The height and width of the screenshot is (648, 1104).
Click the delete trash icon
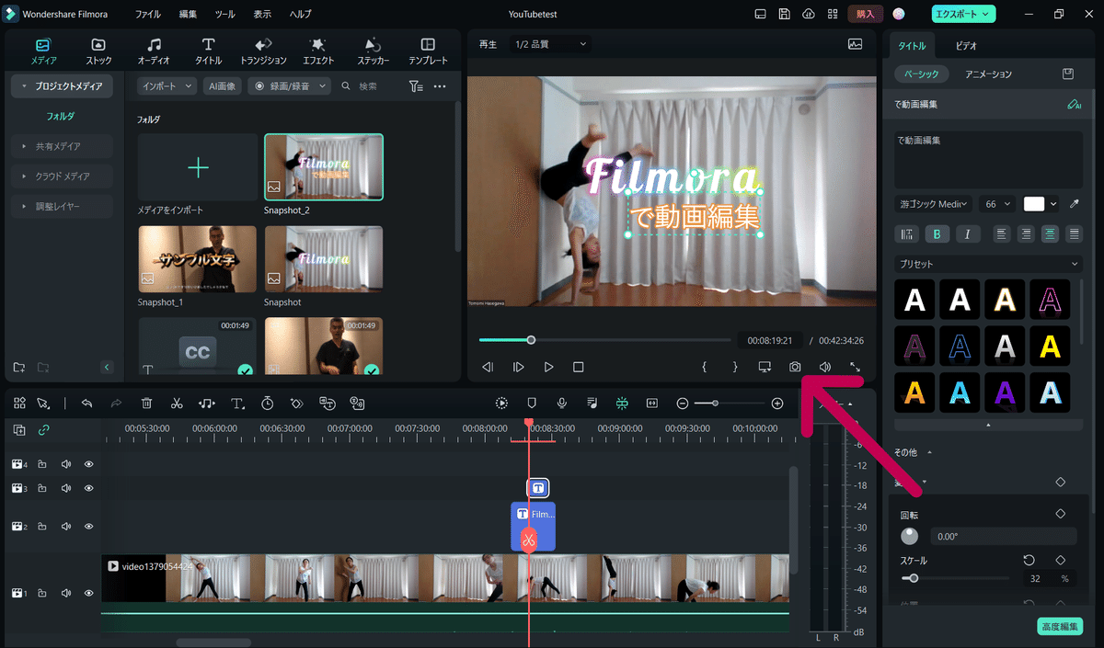click(147, 404)
